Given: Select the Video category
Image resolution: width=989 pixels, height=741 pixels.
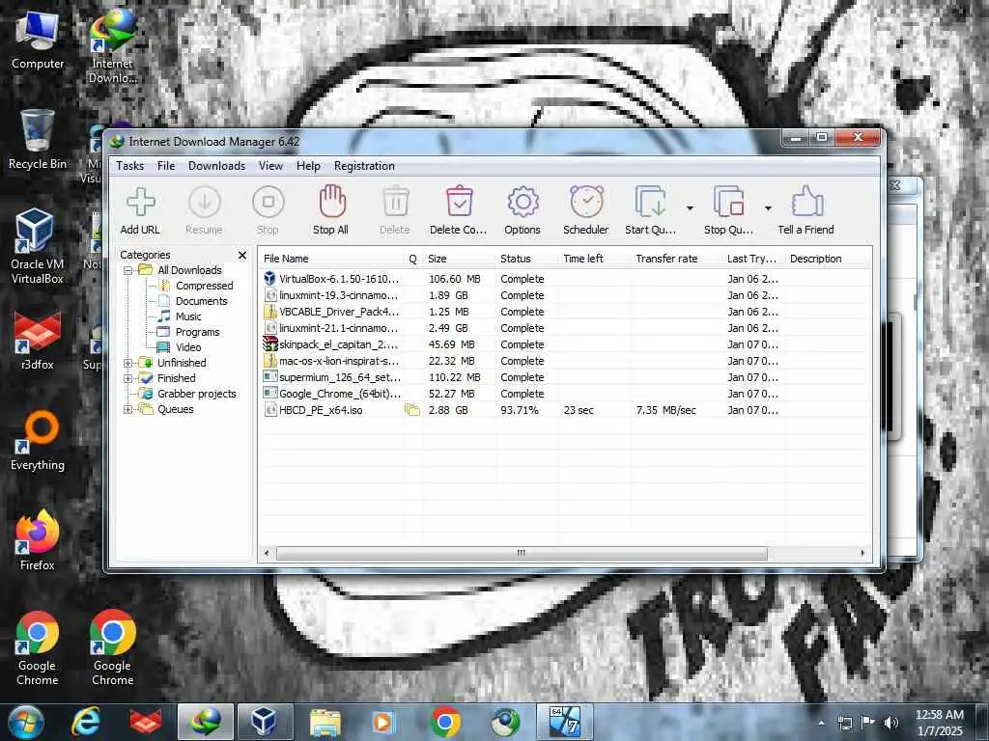Looking at the screenshot, I should (188, 347).
